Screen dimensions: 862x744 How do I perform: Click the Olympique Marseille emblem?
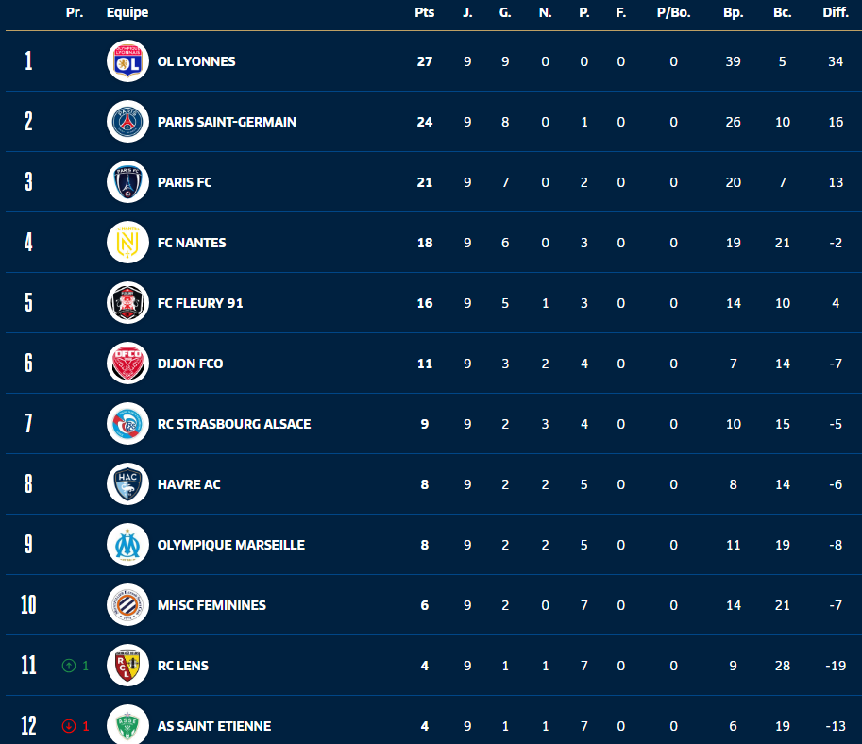click(x=127, y=545)
